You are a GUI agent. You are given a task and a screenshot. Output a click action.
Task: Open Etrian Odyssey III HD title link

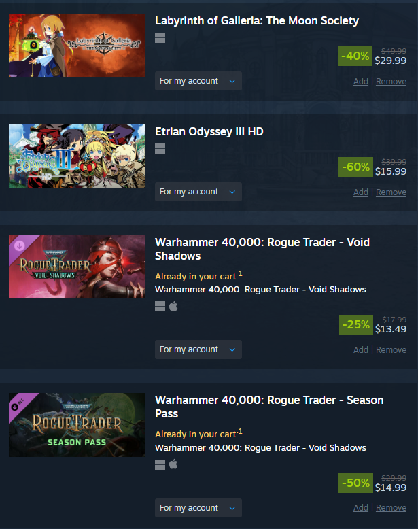pos(209,131)
